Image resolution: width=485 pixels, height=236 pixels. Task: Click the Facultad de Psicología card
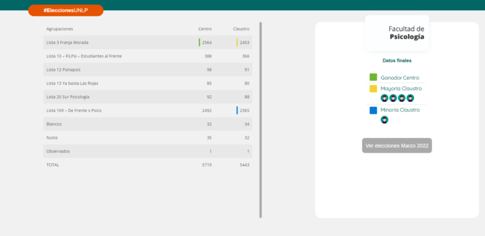[397, 33]
